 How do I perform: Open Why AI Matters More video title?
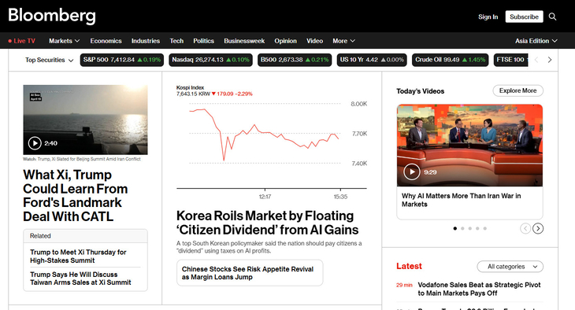461,200
